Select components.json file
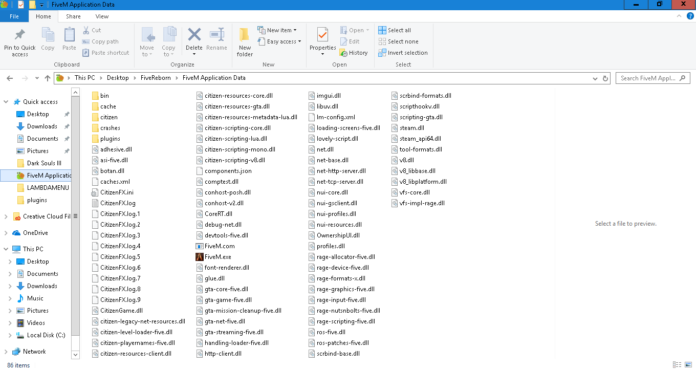This screenshot has width=696, height=370. coord(224,171)
